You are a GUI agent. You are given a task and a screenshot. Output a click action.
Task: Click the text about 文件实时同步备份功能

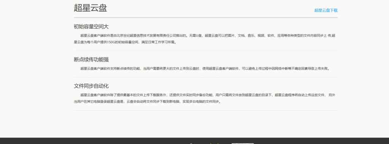191,95
